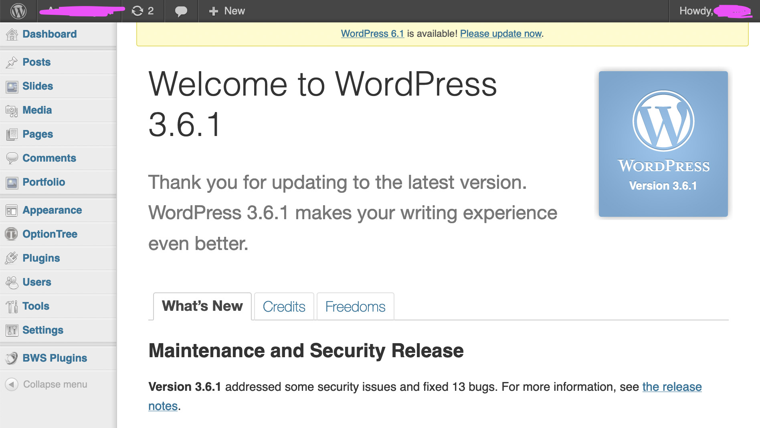Click the New label in admin bar
Viewport: 760px width, 428px height.
(234, 11)
